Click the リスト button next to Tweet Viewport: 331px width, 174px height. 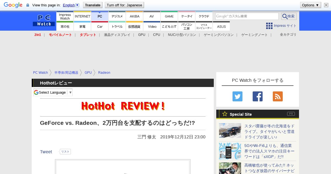coord(65,152)
